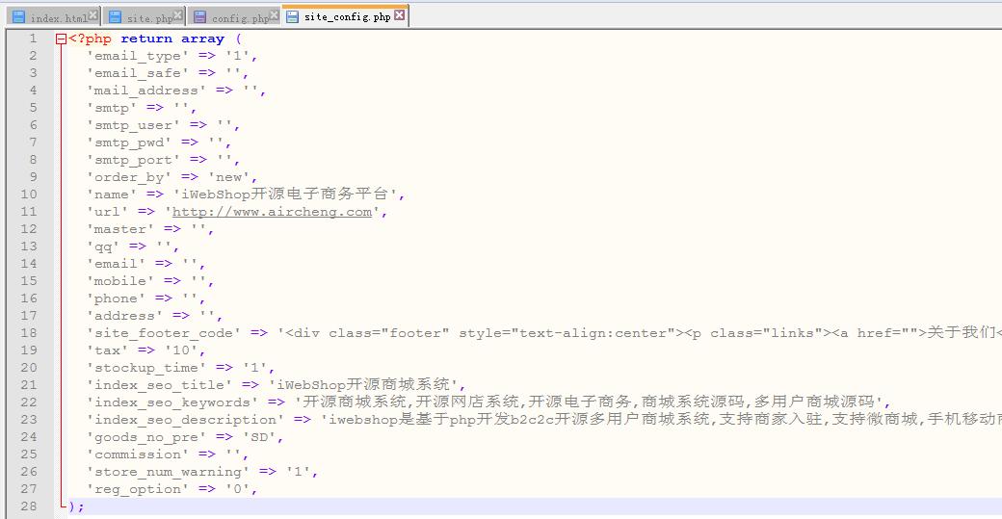Viewport: 1002px width, 519px height.
Task: Click the 'smtp_port' key text
Action: (x=133, y=160)
